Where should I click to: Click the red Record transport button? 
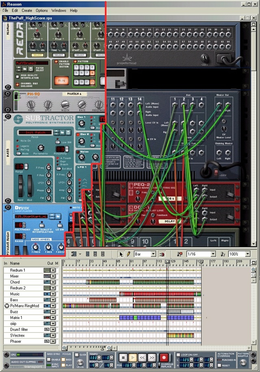(164, 357)
